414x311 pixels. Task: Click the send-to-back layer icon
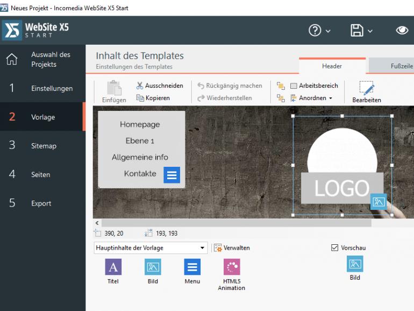(281, 98)
